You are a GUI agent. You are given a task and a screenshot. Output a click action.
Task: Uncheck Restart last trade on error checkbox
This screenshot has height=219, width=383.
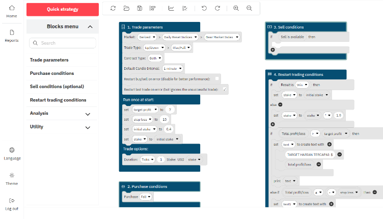(225, 89)
